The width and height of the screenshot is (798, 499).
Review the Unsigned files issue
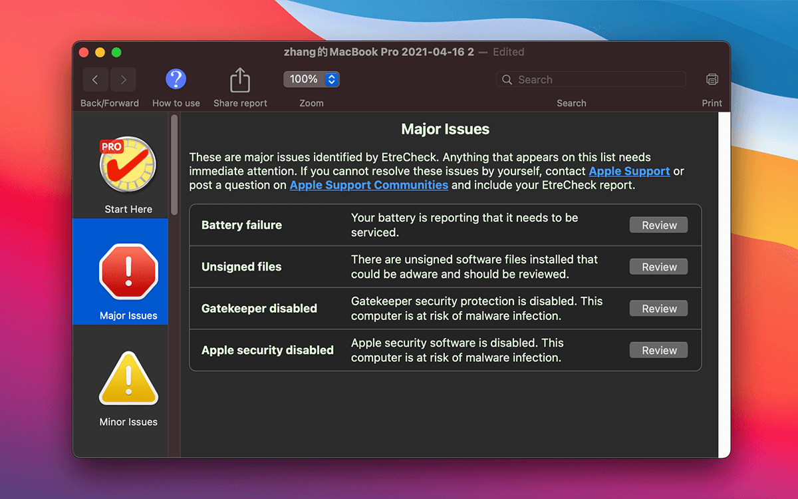[658, 267]
